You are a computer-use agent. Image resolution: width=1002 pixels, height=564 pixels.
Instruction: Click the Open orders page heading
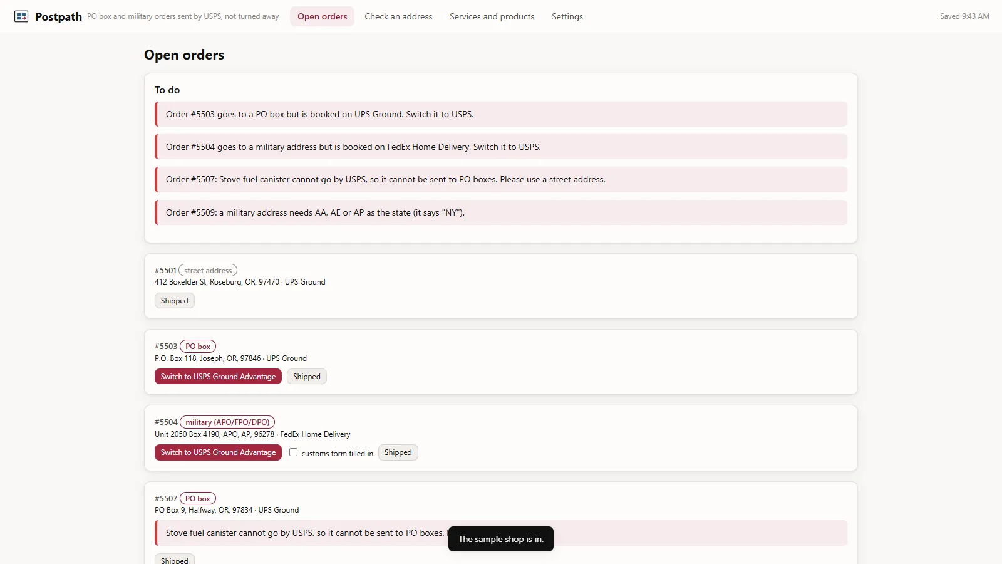pyautogui.click(x=184, y=55)
